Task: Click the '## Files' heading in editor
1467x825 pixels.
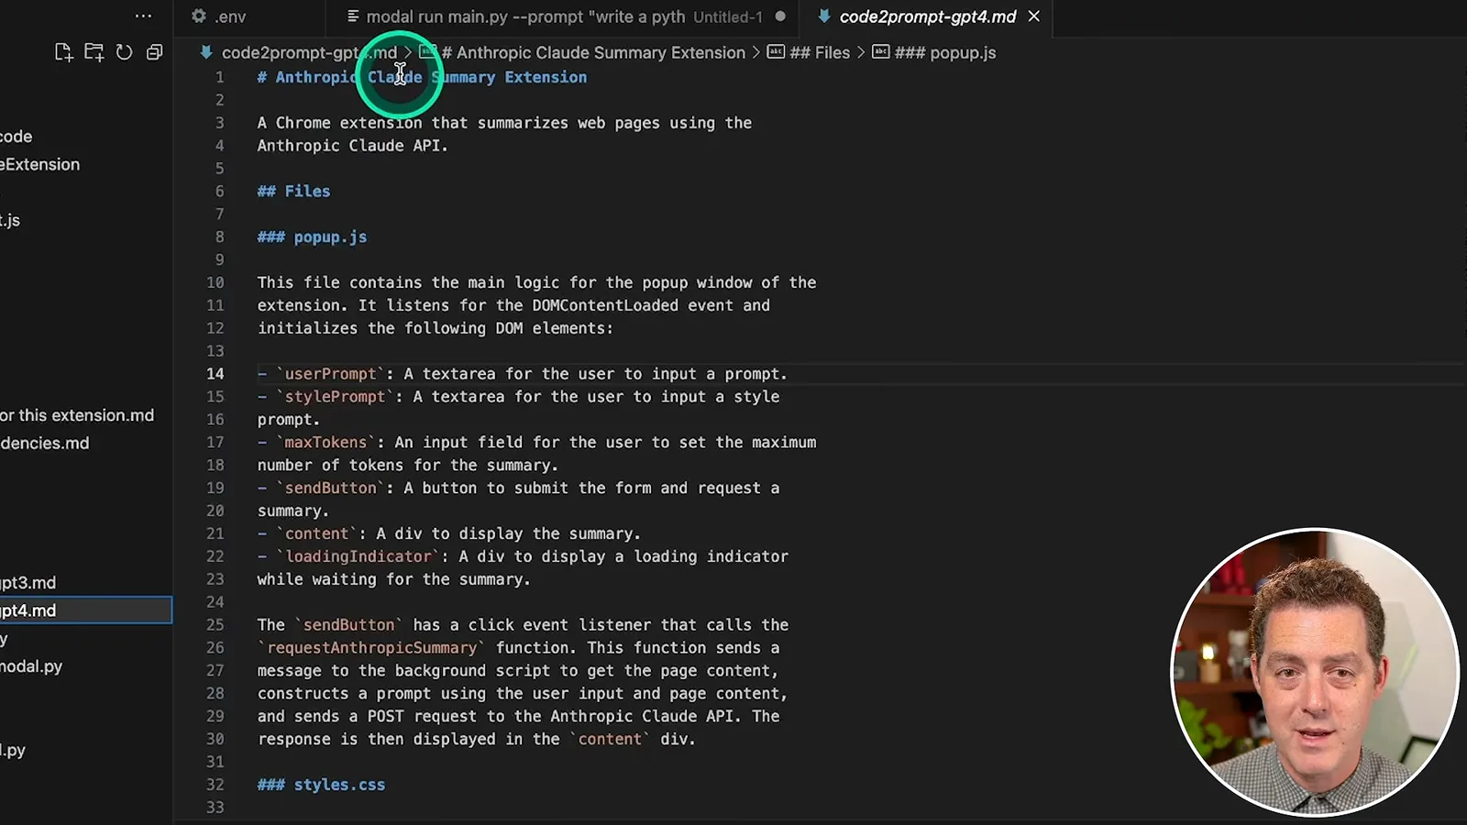Action: [x=293, y=191]
